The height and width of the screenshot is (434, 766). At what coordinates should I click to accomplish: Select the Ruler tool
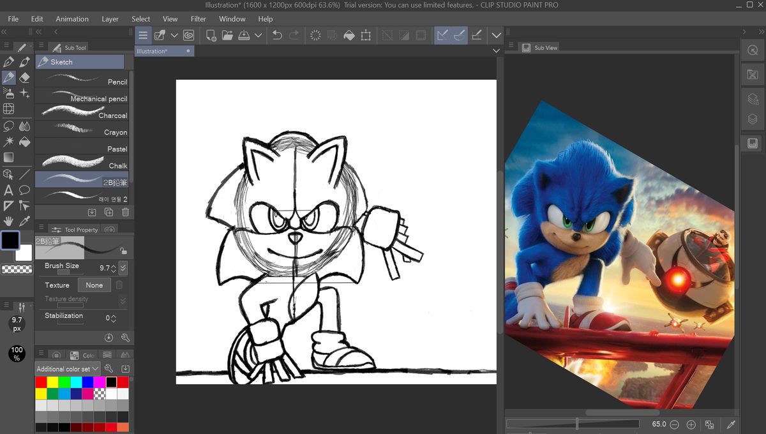[x=8, y=206]
